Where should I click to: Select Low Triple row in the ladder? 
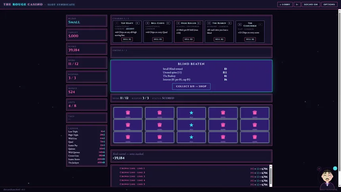pyautogui.click(x=86, y=131)
